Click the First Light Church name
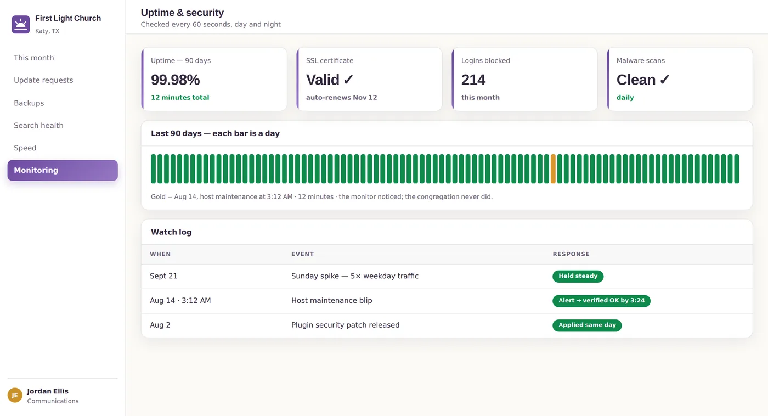This screenshot has height=416, width=768. (68, 18)
